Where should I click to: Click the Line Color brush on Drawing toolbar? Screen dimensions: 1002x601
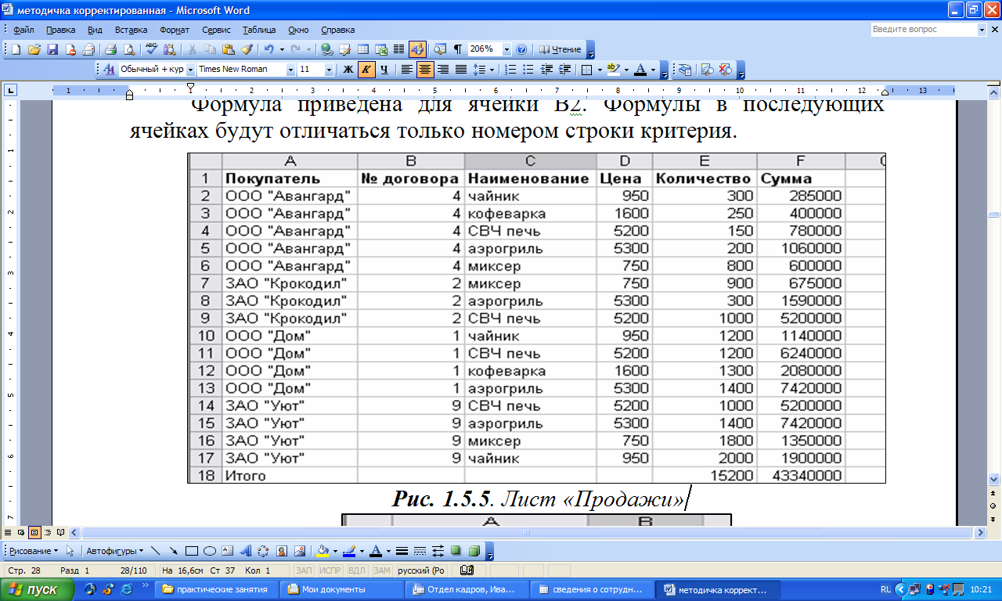(349, 550)
